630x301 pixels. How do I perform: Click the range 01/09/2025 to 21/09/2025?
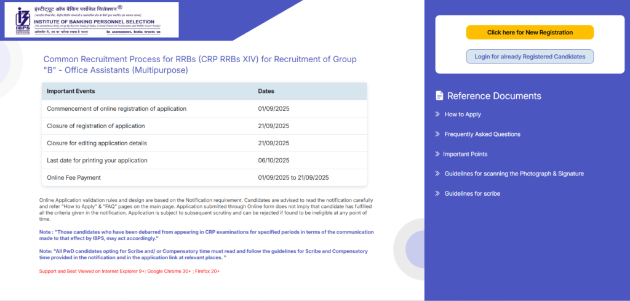(x=293, y=177)
